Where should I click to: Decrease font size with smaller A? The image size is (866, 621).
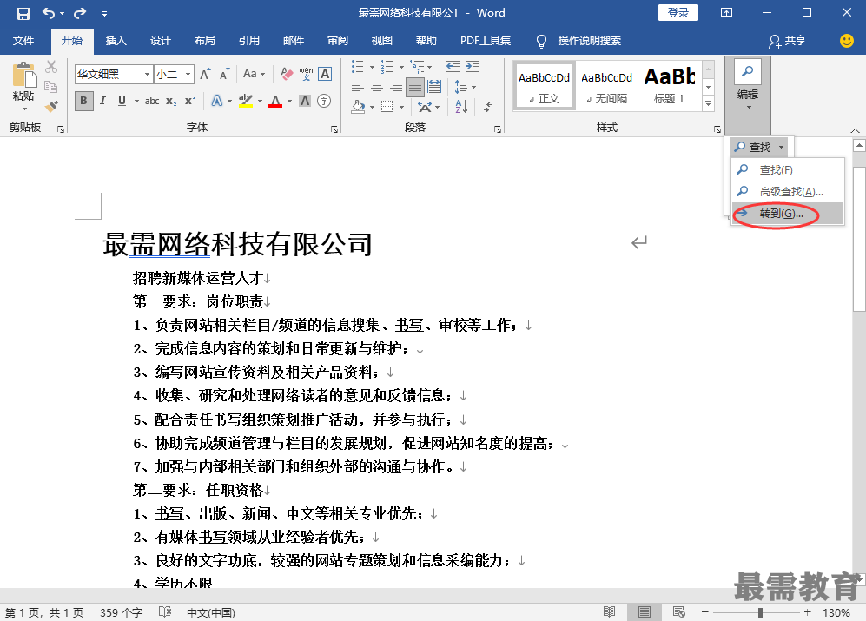[224, 74]
